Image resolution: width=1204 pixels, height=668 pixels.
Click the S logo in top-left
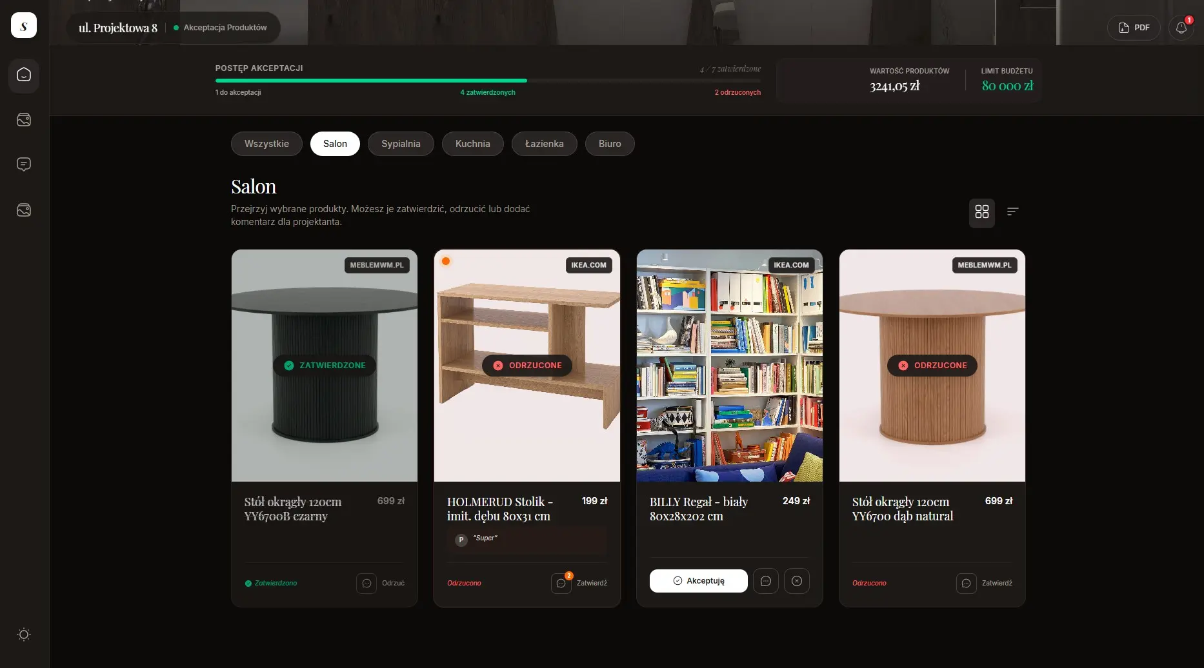click(x=24, y=26)
